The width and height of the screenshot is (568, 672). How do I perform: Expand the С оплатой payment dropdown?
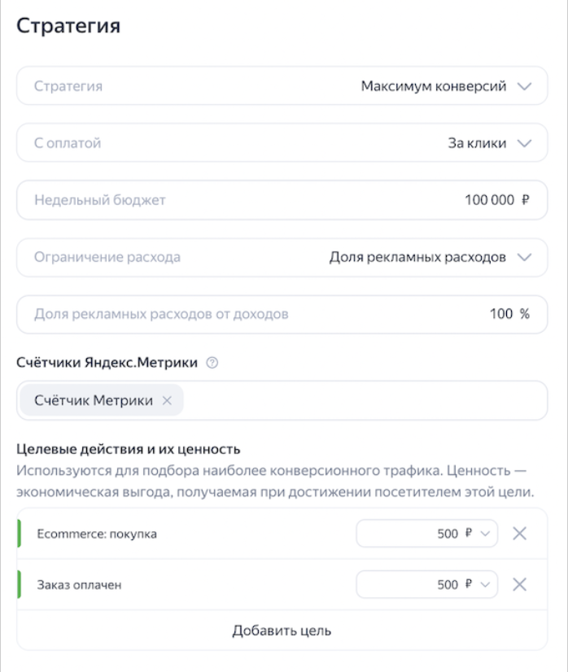[x=282, y=143]
